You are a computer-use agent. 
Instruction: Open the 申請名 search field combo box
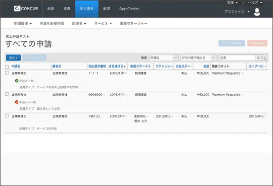[164, 57]
